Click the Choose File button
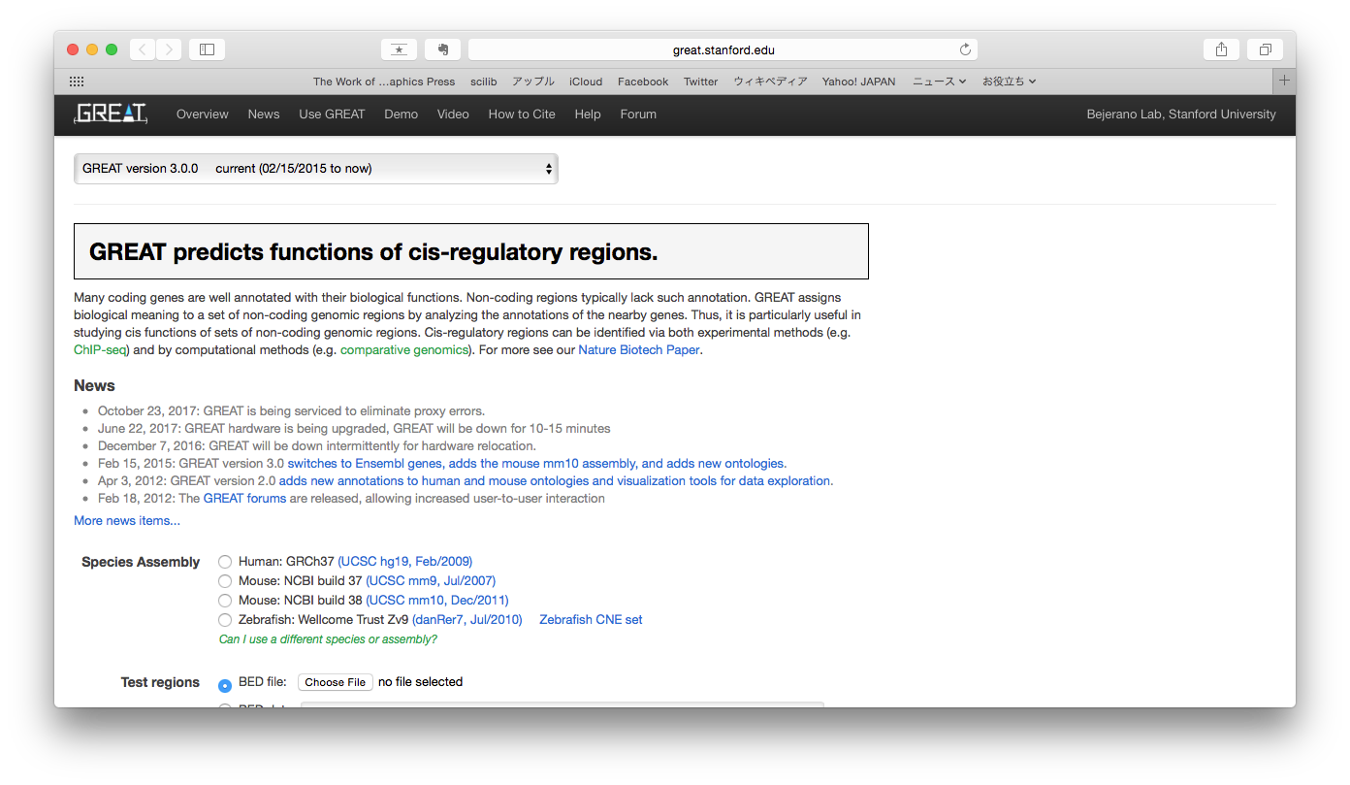Viewport: 1350px width, 785px height. click(336, 682)
